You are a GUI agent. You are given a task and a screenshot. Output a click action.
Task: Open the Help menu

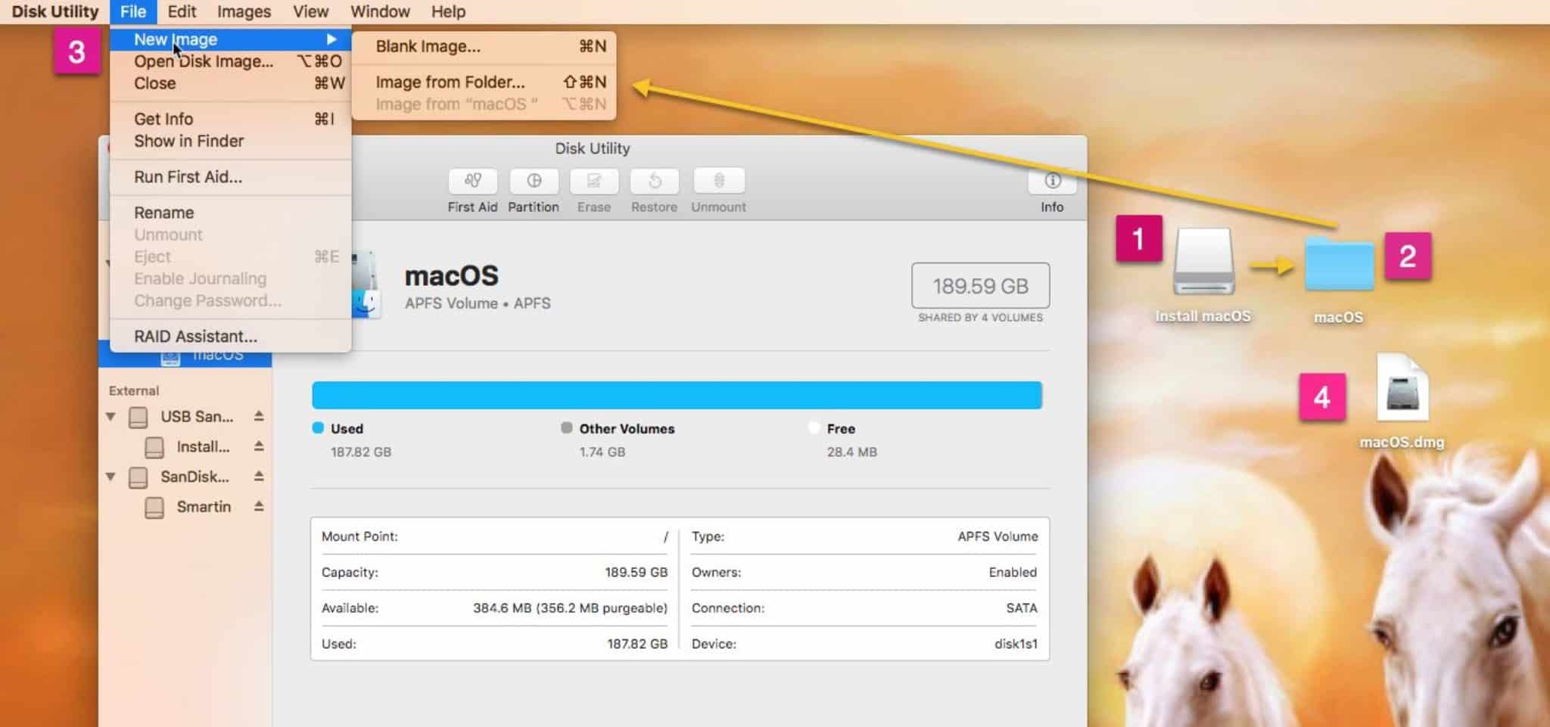coord(449,11)
